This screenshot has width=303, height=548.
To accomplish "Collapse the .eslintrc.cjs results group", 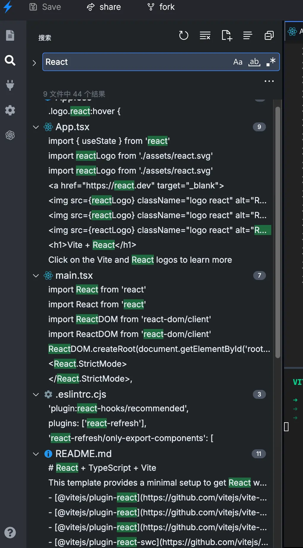I will point(36,394).
